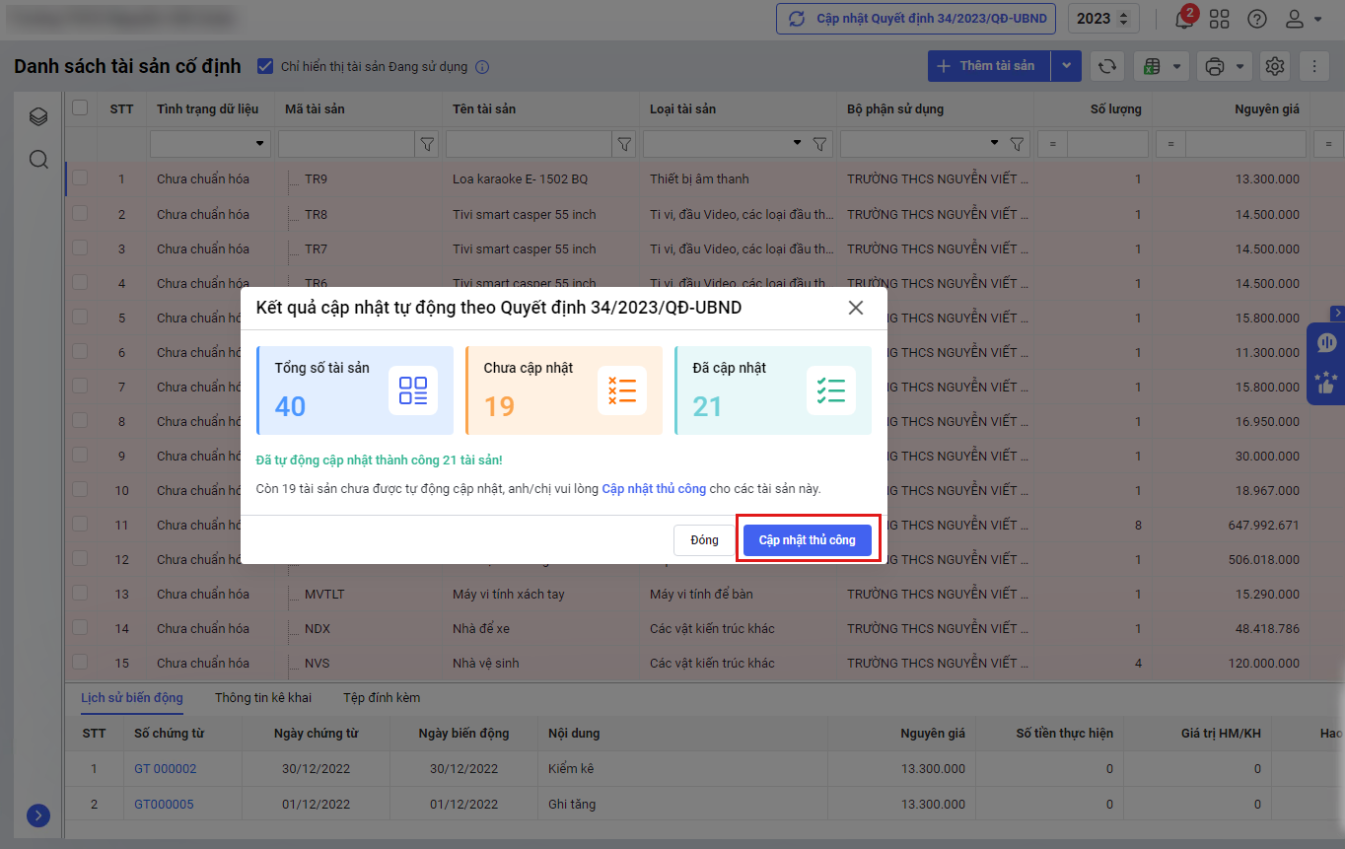Switch to the Thông tin kê khai tab
Image resolution: width=1345 pixels, height=849 pixels.
[262, 697]
